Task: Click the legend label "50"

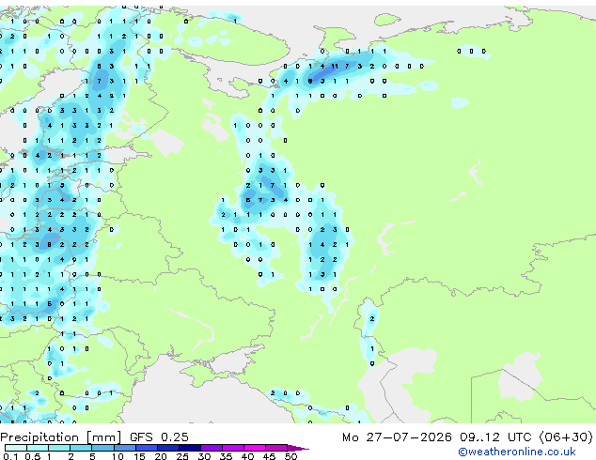Action: 290,456
